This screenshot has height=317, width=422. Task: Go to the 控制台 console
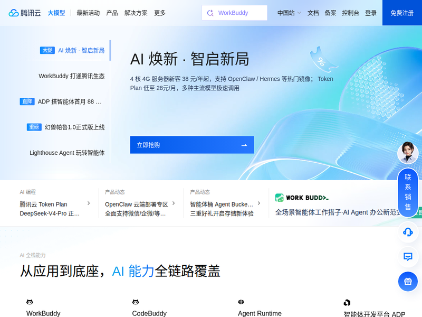click(x=350, y=13)
